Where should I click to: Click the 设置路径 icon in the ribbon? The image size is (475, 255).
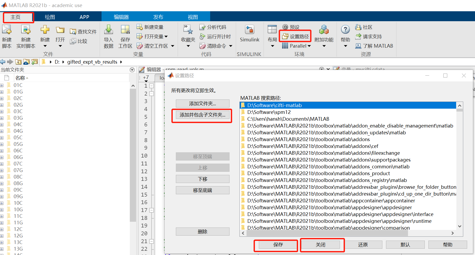point(295,36)
